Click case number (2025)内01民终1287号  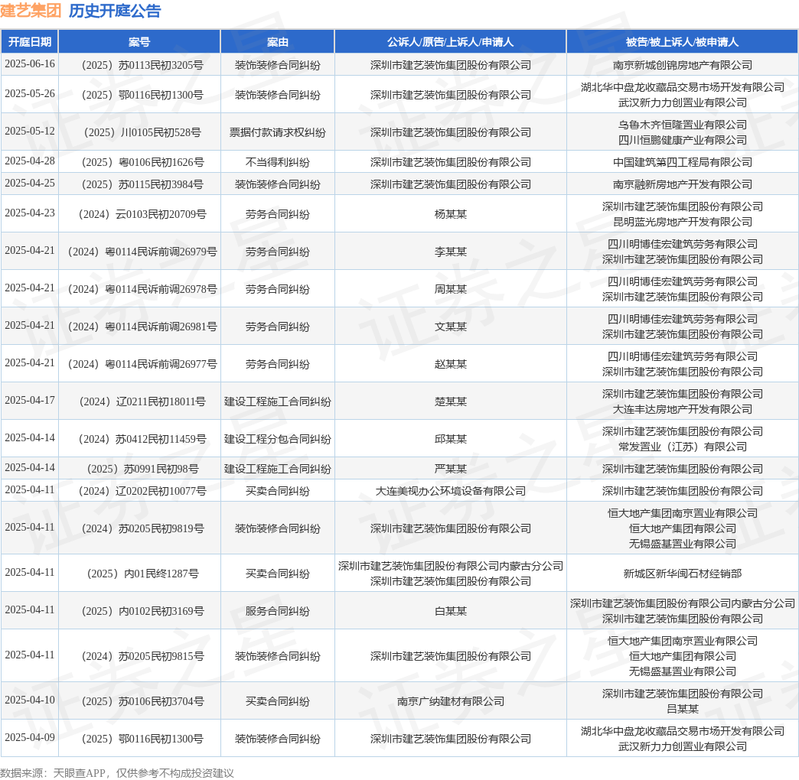(x=142, y=574)
